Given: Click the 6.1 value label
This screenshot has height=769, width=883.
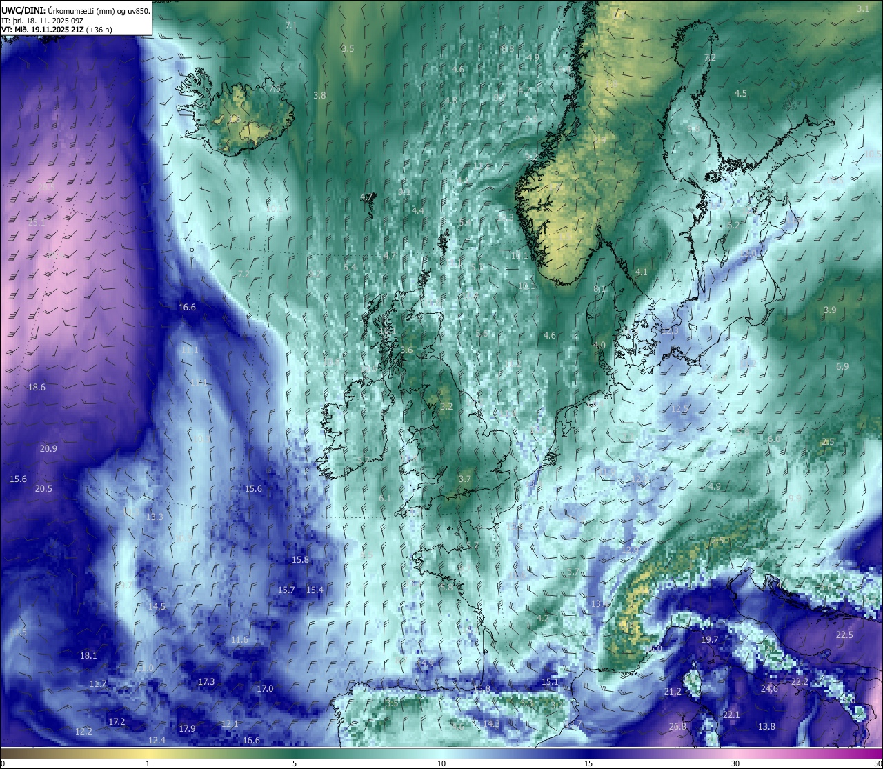Looking at the screenshot, I should point(385,497).
